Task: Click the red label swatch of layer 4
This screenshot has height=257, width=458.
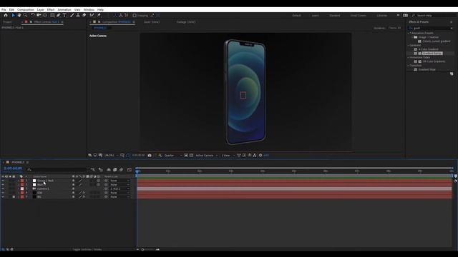Action: (22, 193)
